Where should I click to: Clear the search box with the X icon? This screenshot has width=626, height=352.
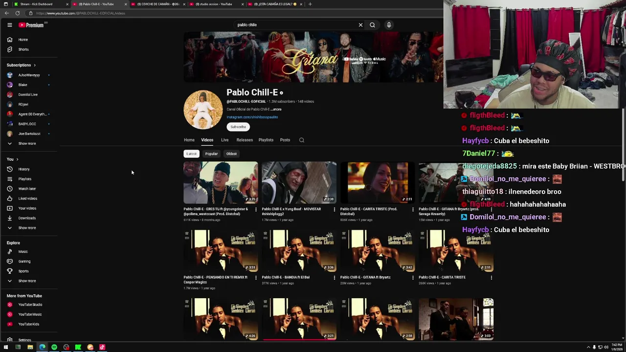360,25
